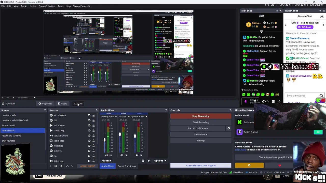Remove selected source using trash icon
Image resolution: width=326 pixels, height=183 pixels.
coord(56,166)
